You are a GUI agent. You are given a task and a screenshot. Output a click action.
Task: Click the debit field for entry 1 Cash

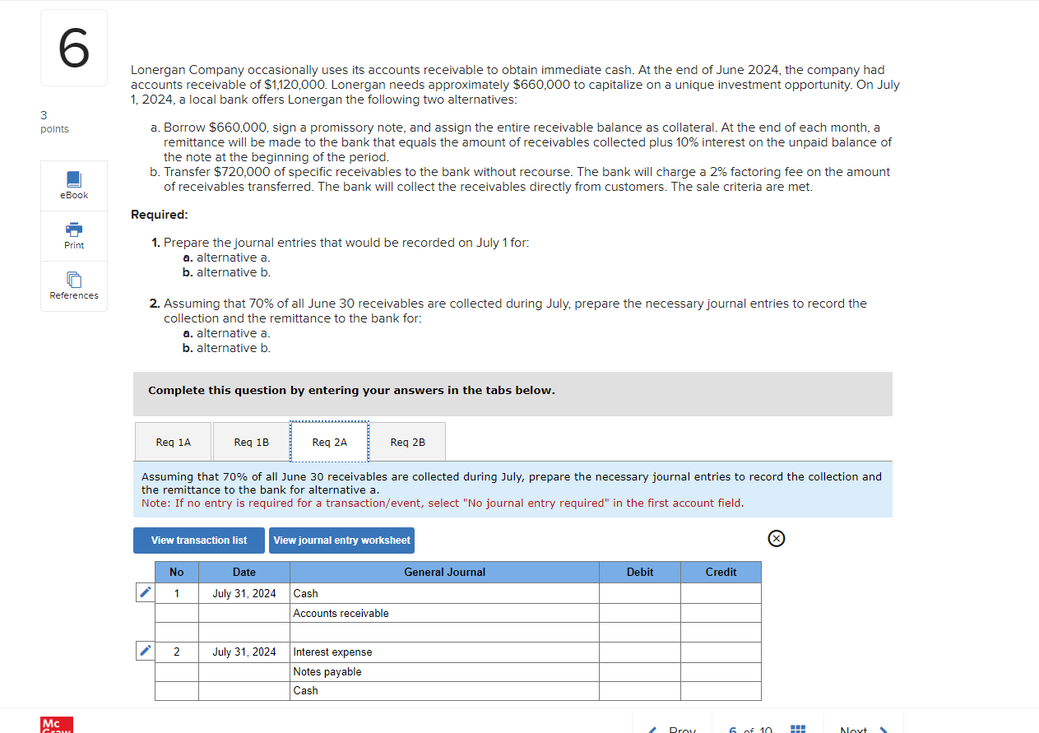pos(640,593)
